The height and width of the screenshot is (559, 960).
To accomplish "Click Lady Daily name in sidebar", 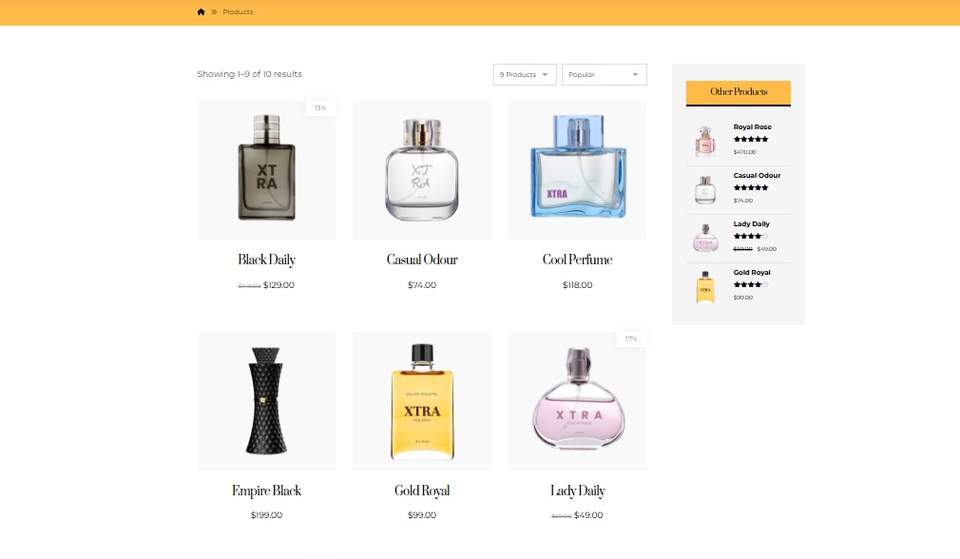I will (x=751, y=224).
